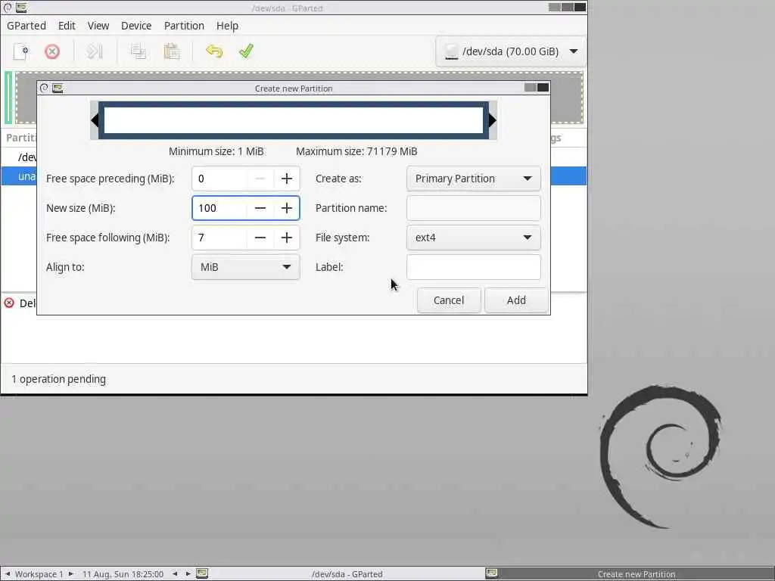Increase Free space following with plus button
The height and width of the screenshot is (581, 775).
[x=287, y=238]
